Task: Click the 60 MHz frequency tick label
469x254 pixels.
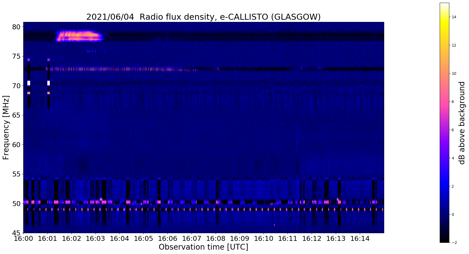Action: [16, 145]
